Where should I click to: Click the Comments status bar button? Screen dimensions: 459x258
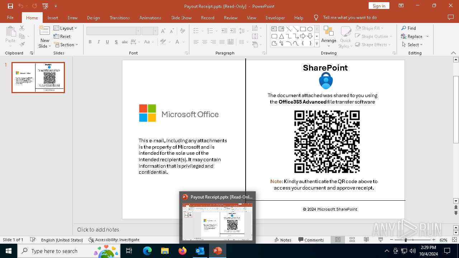click(x=311, y=240)
